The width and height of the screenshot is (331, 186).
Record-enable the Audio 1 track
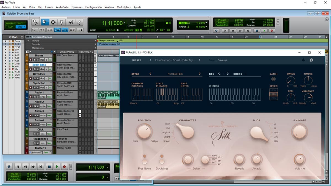coord(30,97)
